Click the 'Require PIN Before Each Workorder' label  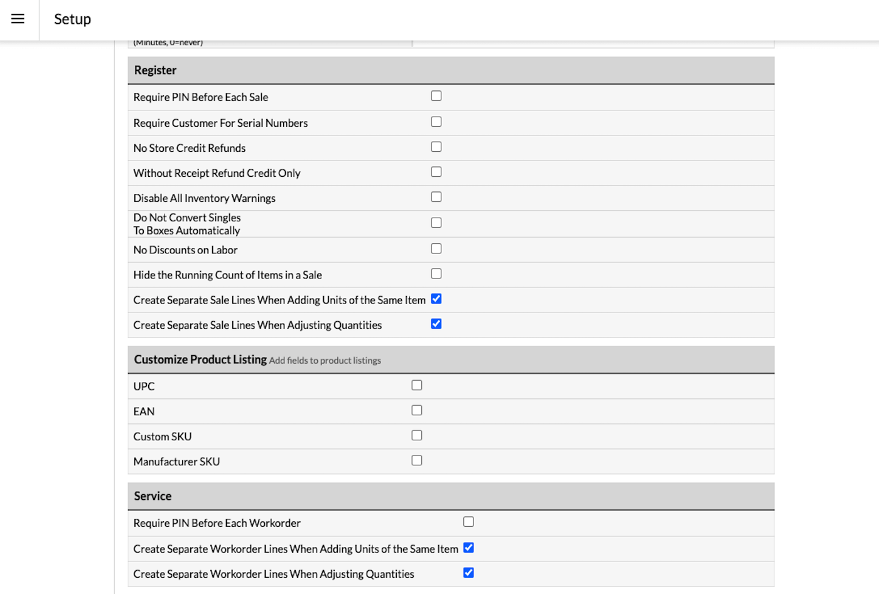[217, 523]
